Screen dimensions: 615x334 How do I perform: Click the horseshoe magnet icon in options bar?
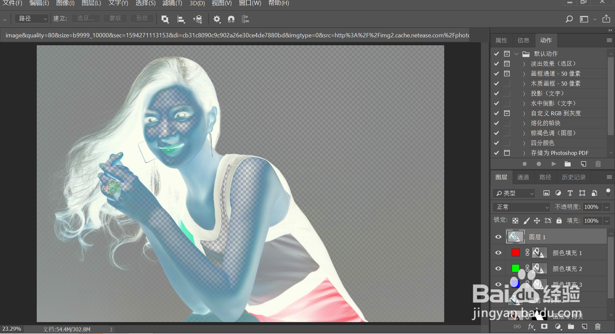coord(231,19)
